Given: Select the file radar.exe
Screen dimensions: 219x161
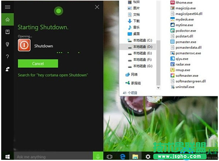Looking at the screenshot, I should point(180,64).
